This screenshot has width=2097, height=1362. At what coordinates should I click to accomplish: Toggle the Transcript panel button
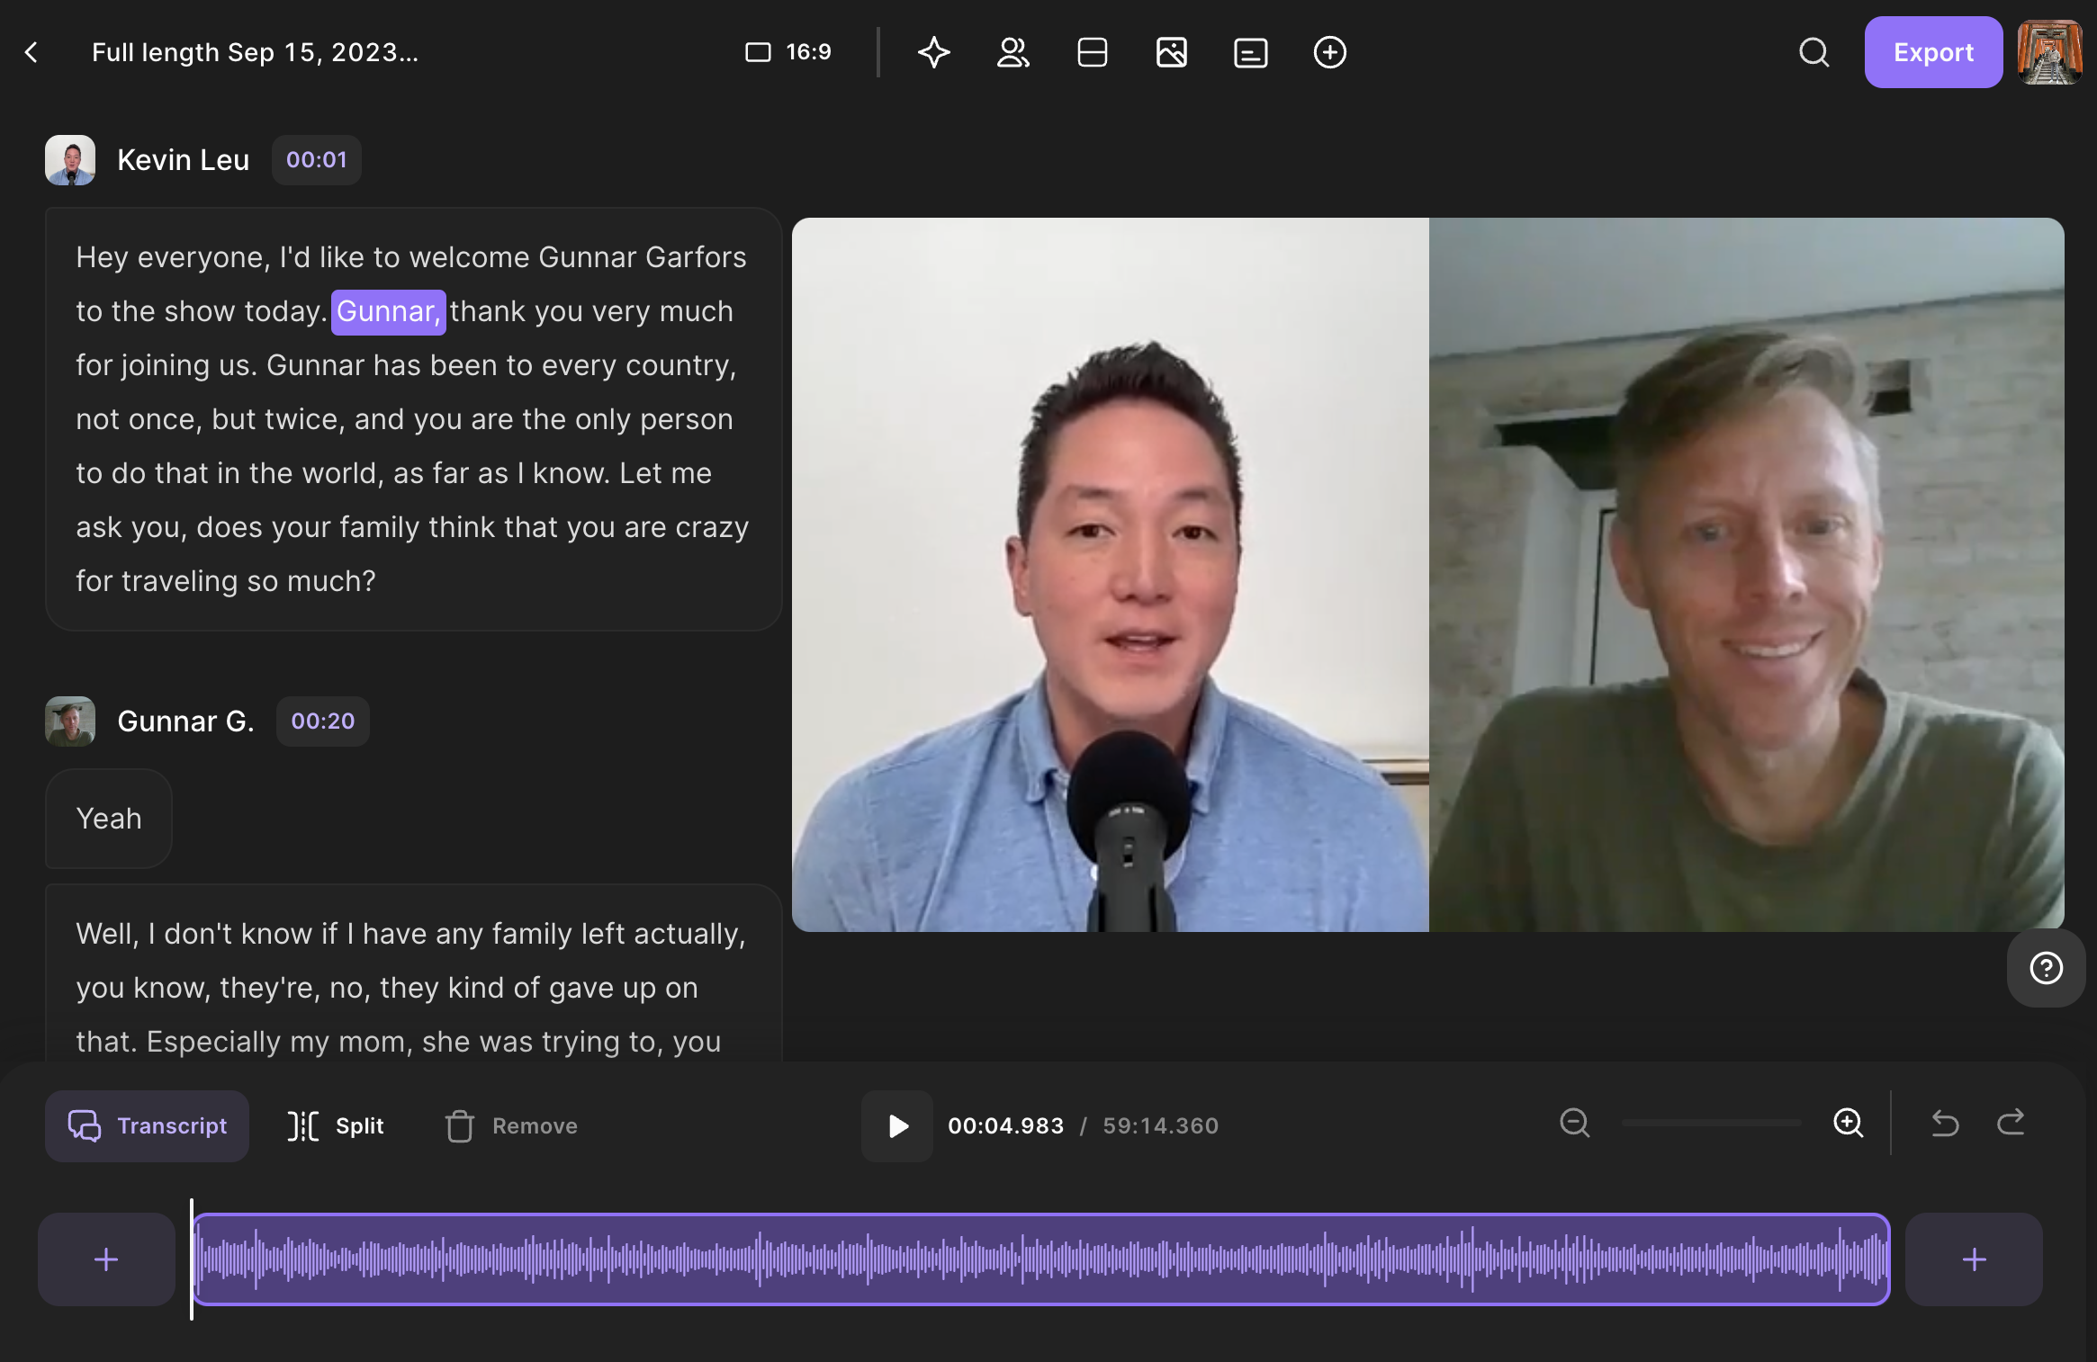click(x=148, y=1125)
